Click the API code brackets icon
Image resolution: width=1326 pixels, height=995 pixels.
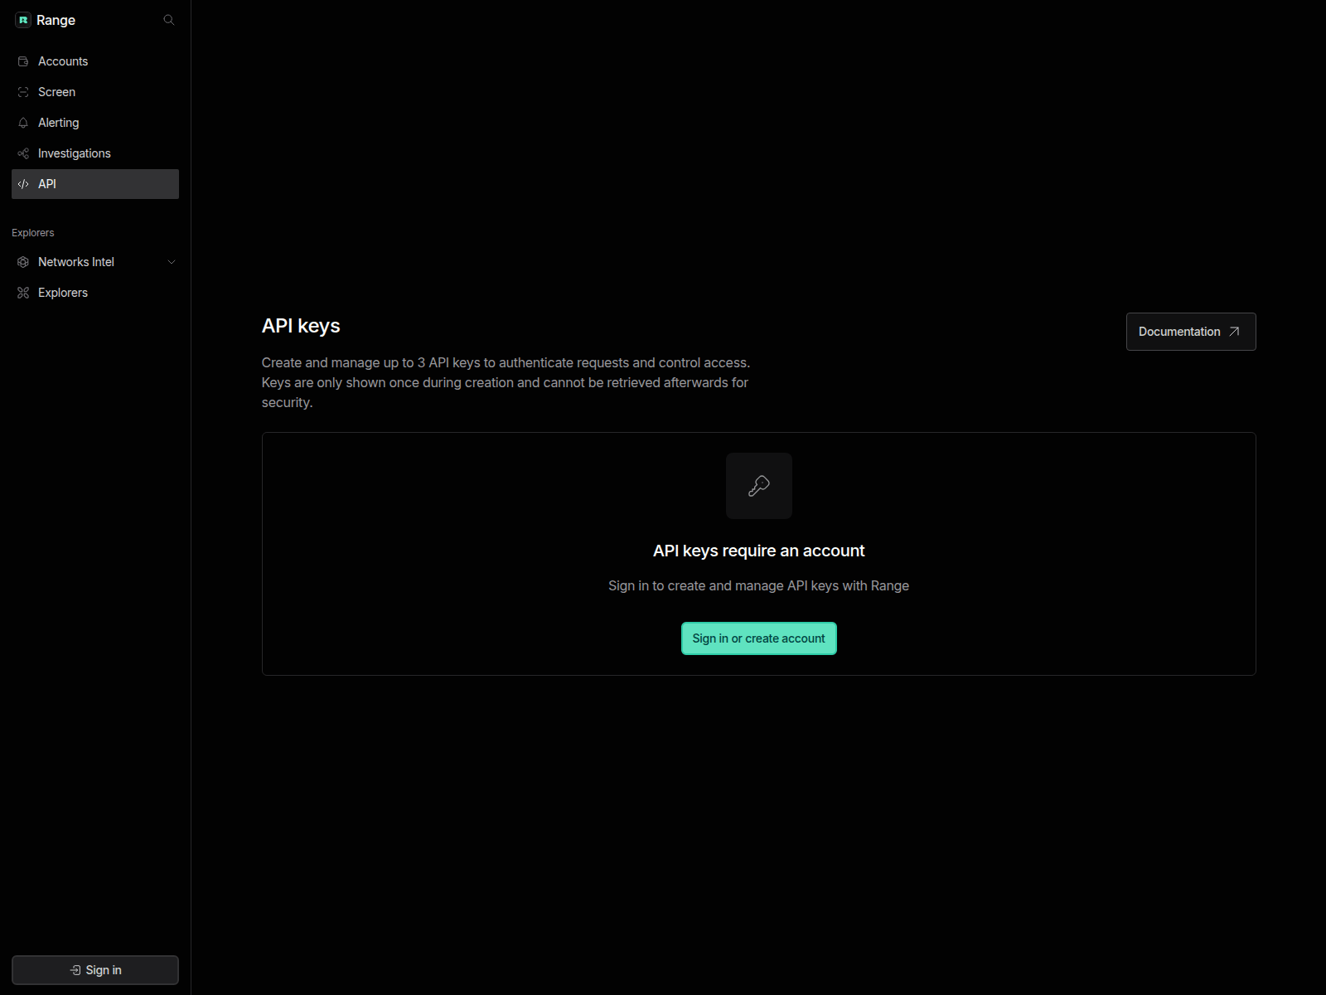[23, 184]
